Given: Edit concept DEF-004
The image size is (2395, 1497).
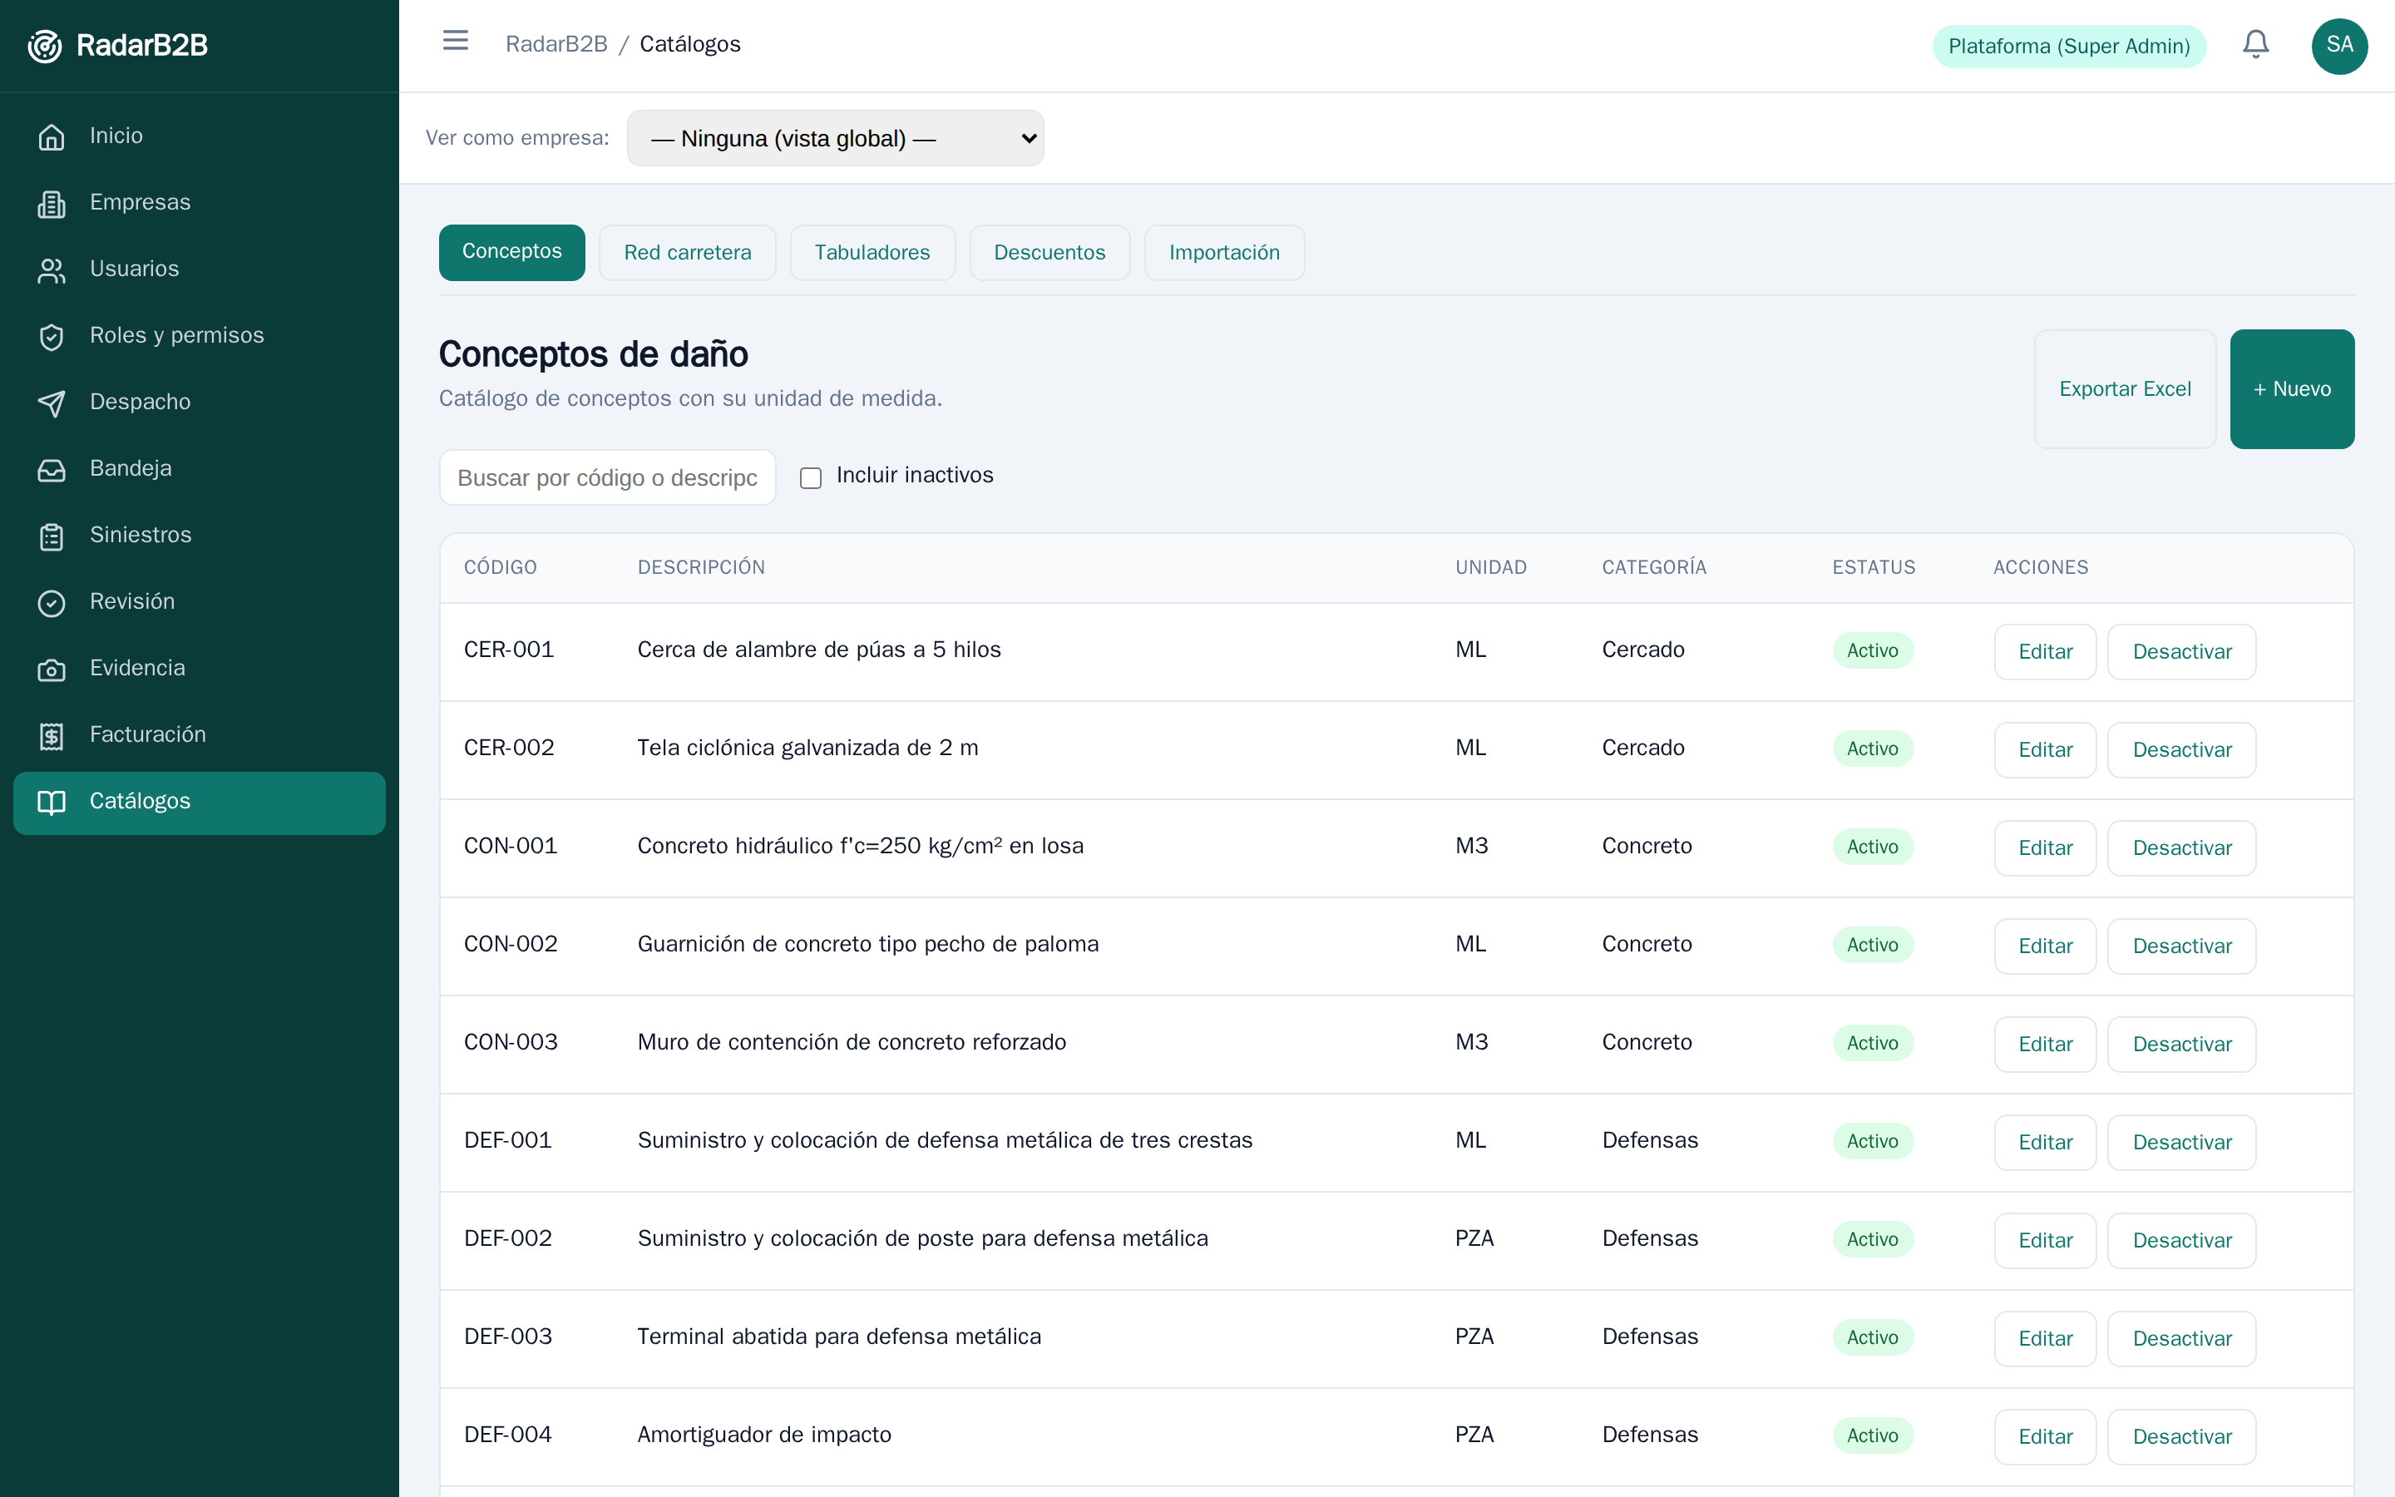Looking at the screenshot, I should [2045, 1436].
